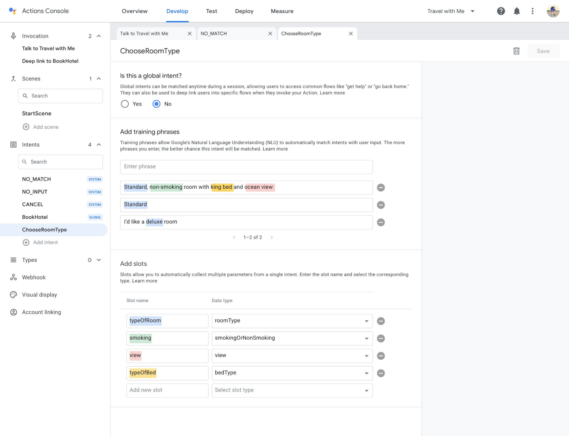Switch to the Measure tab
569x436 pixels.
click(282, 11)
